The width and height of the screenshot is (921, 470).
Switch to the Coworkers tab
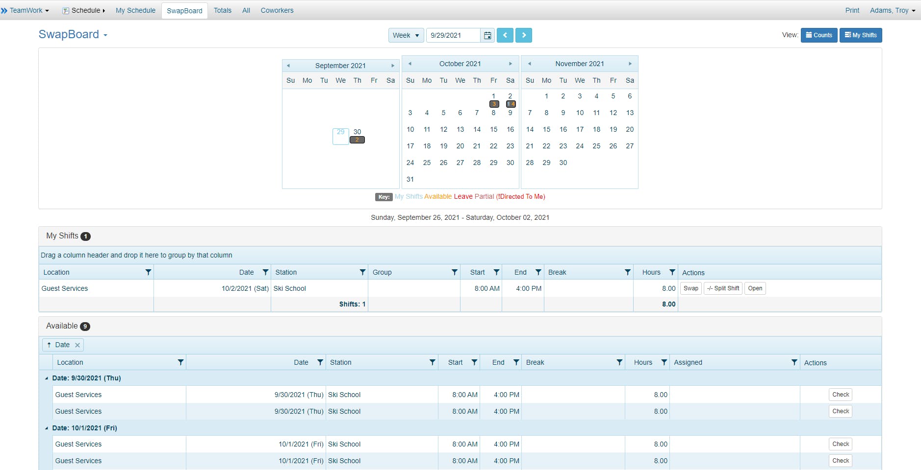point(277,10)
